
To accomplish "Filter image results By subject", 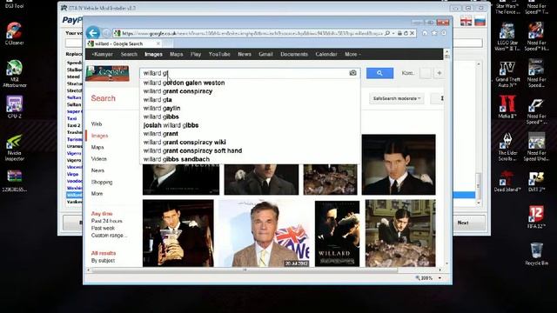I will 103,261.
